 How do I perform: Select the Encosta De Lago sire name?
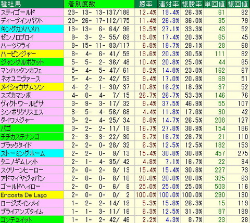pyautogui.click(x=23, y=195)
